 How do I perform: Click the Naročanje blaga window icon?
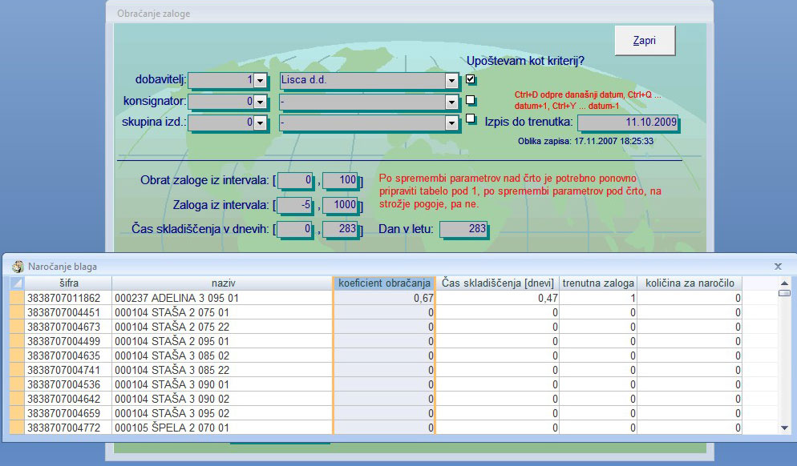(17, 266)
